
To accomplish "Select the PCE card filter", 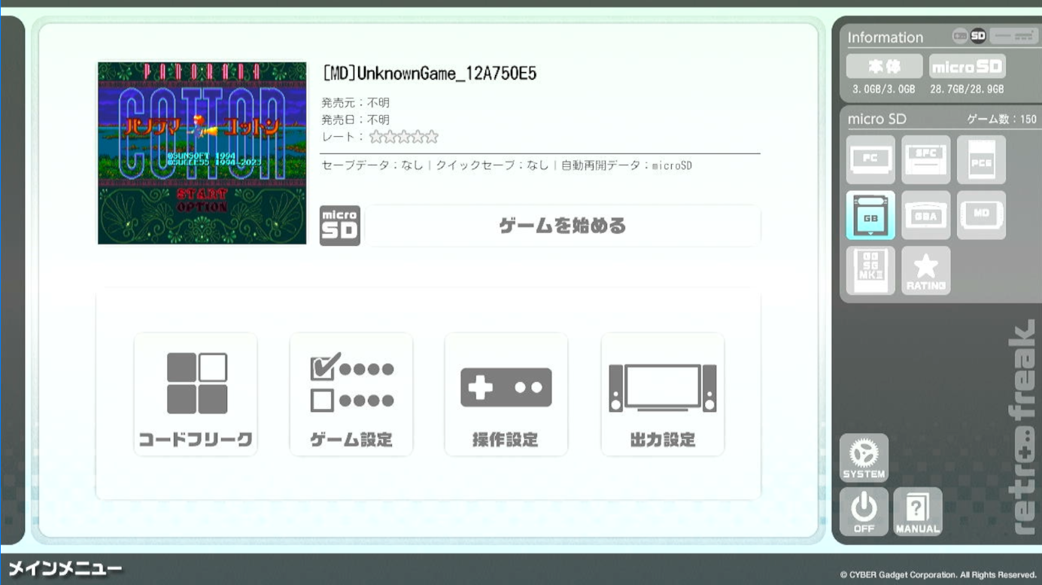I will tap(981, 159).
